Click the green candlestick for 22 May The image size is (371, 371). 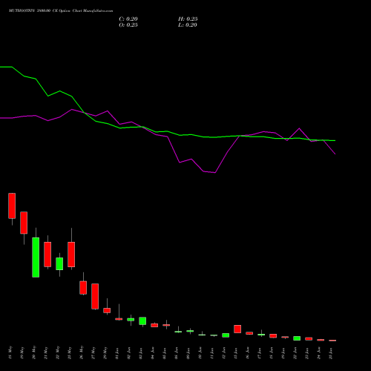click(59, 263)
